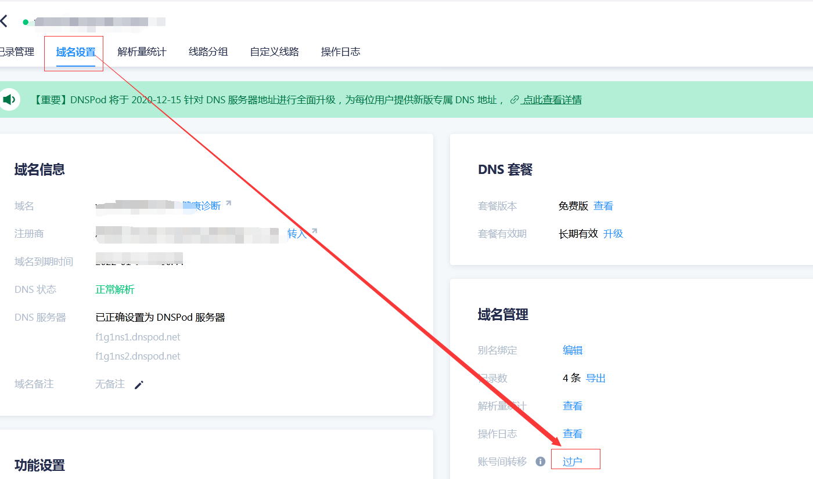Click the external arrow next to the diagnosis link

(x=228, y=202)
